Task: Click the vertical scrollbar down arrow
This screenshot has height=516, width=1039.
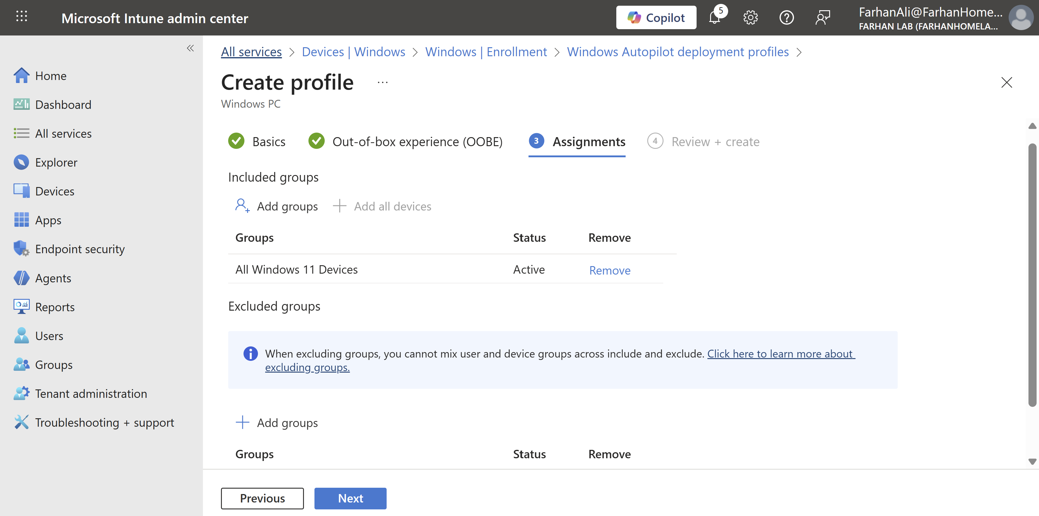Action: [x=1032, y=461]
